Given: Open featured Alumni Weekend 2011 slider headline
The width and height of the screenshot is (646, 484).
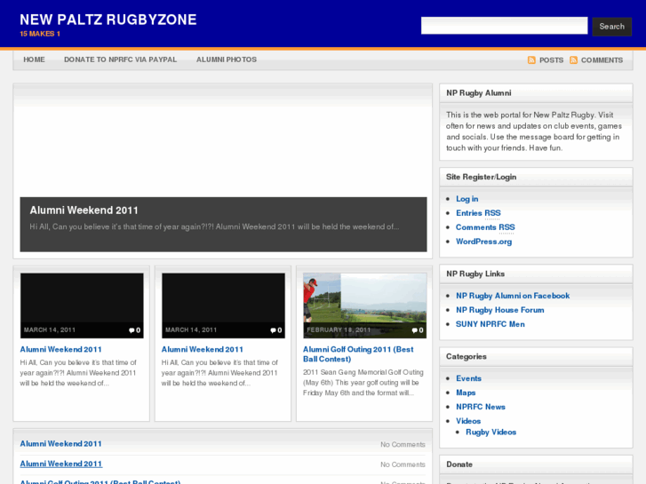Looking at the screenshot, I should click(x=84, y=210).
